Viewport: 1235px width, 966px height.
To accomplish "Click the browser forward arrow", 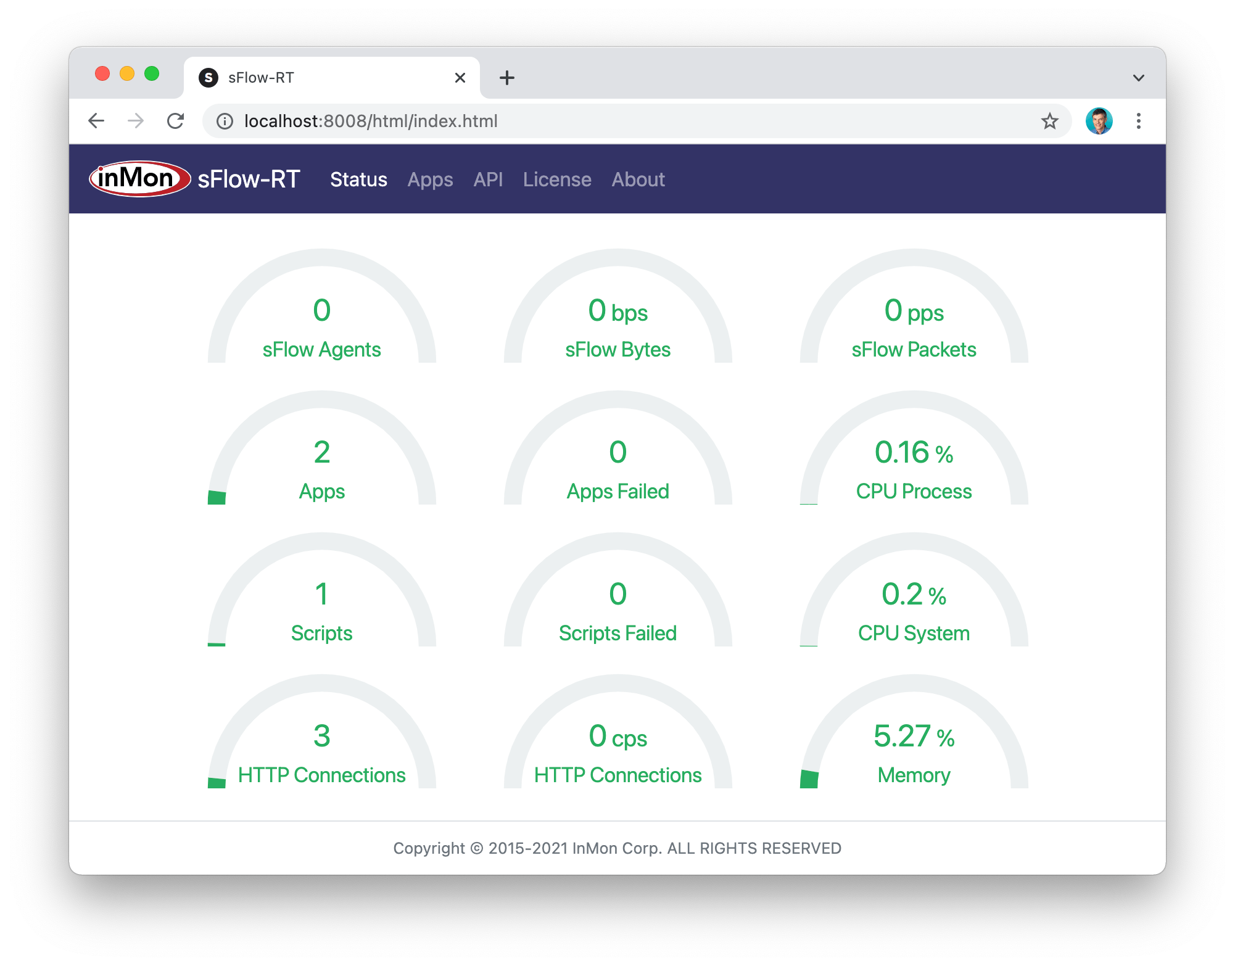I will pyautogui.click(x=136, y=121).
